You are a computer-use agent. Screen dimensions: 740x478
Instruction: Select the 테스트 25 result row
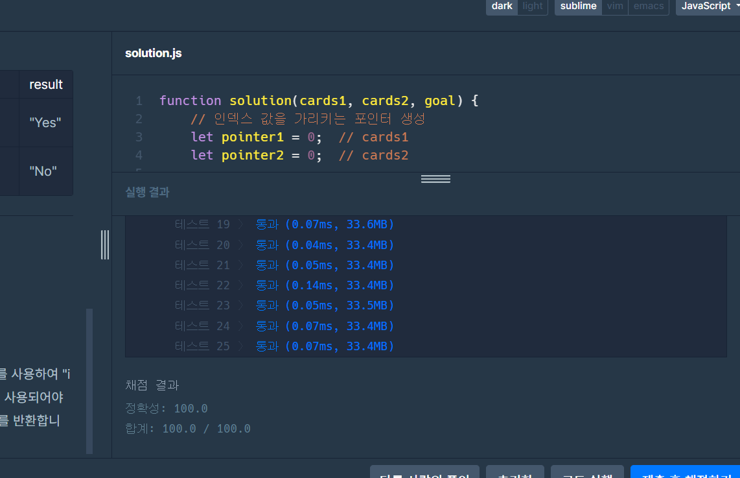(x=284, y=346)
